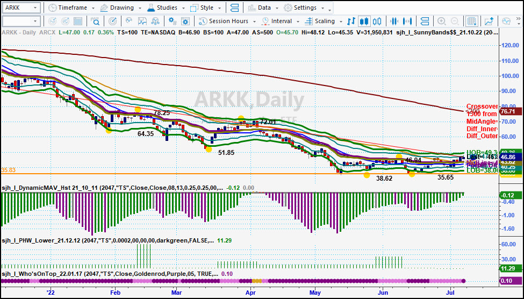Image resolution: width=524 pixels, height=299 pixels.
Task: Click the 72.01 pivot high label
Action: pos(268,122)
